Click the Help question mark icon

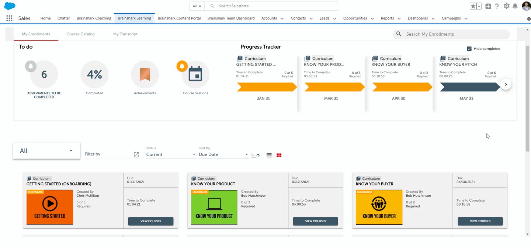click(497, 6)
